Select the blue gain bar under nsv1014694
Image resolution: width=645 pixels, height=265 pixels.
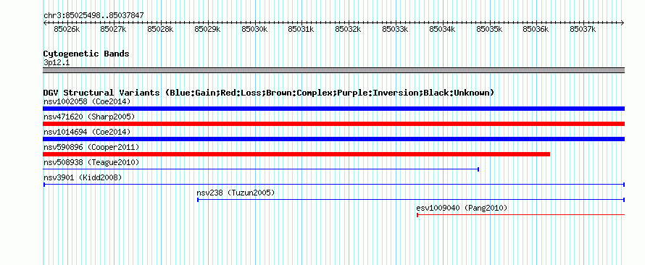click(333, 139)
